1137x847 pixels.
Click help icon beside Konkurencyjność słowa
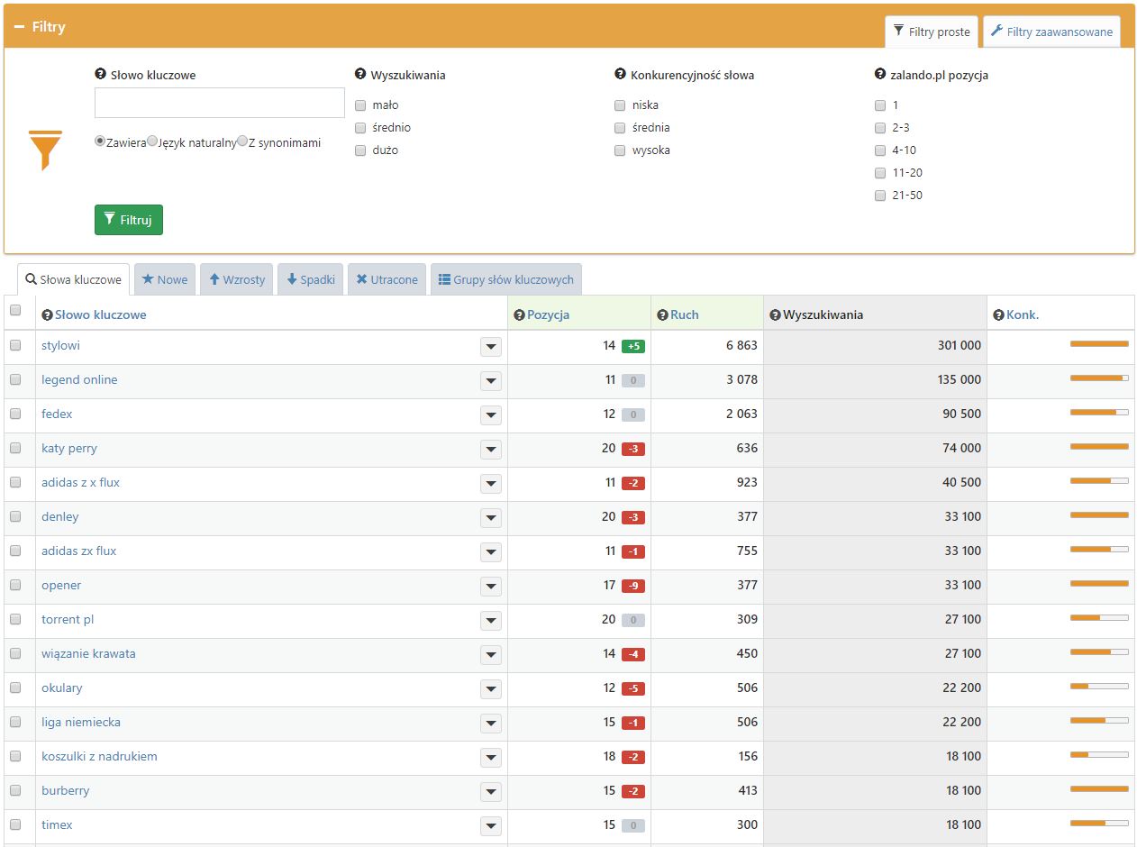click(x=620, y=75)
